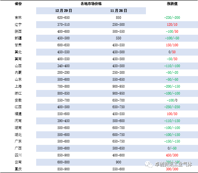This screenshot has width=198, height=173.
Task: Select the 11月26日 date header
Action: [x=119, y=11]
